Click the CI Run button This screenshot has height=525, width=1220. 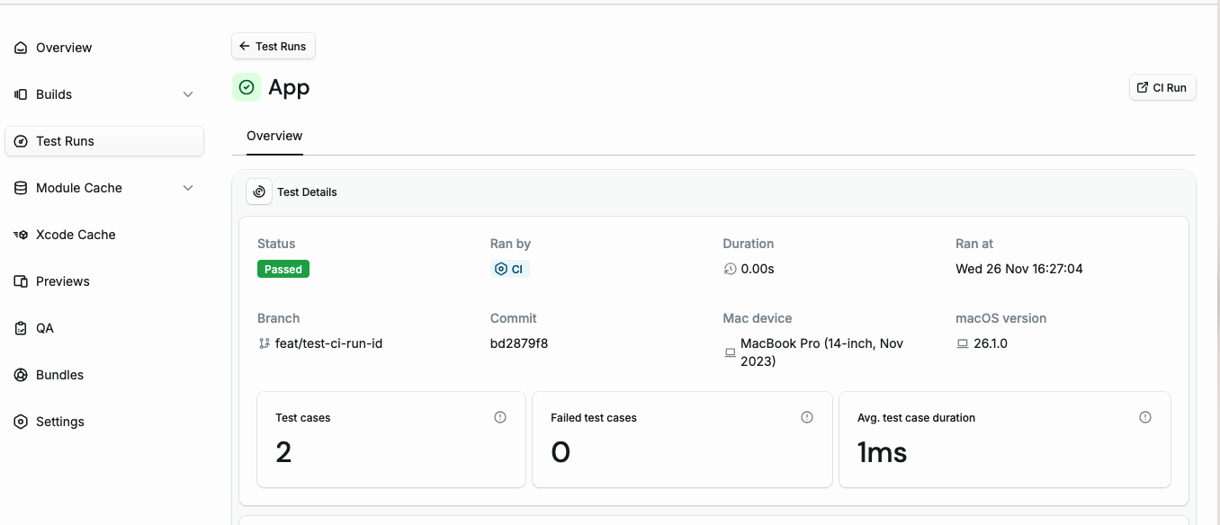(1162, 87)
